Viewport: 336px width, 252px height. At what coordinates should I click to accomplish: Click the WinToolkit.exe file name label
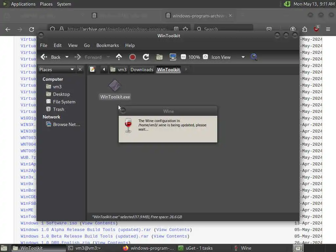tap(115, 97)
